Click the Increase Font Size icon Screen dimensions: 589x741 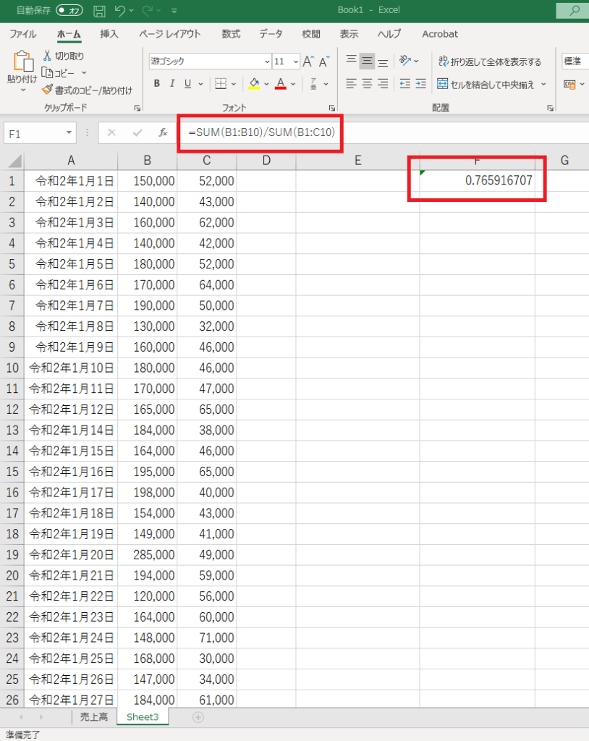(309, 62)
